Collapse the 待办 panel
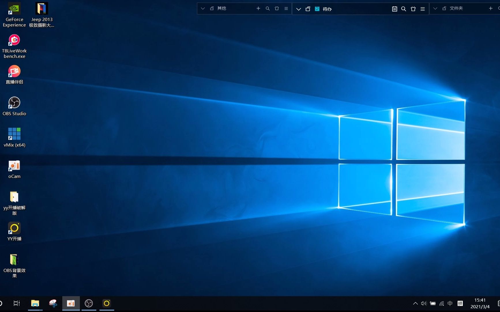Screen dimensions: 500x312 pos(299,9)
